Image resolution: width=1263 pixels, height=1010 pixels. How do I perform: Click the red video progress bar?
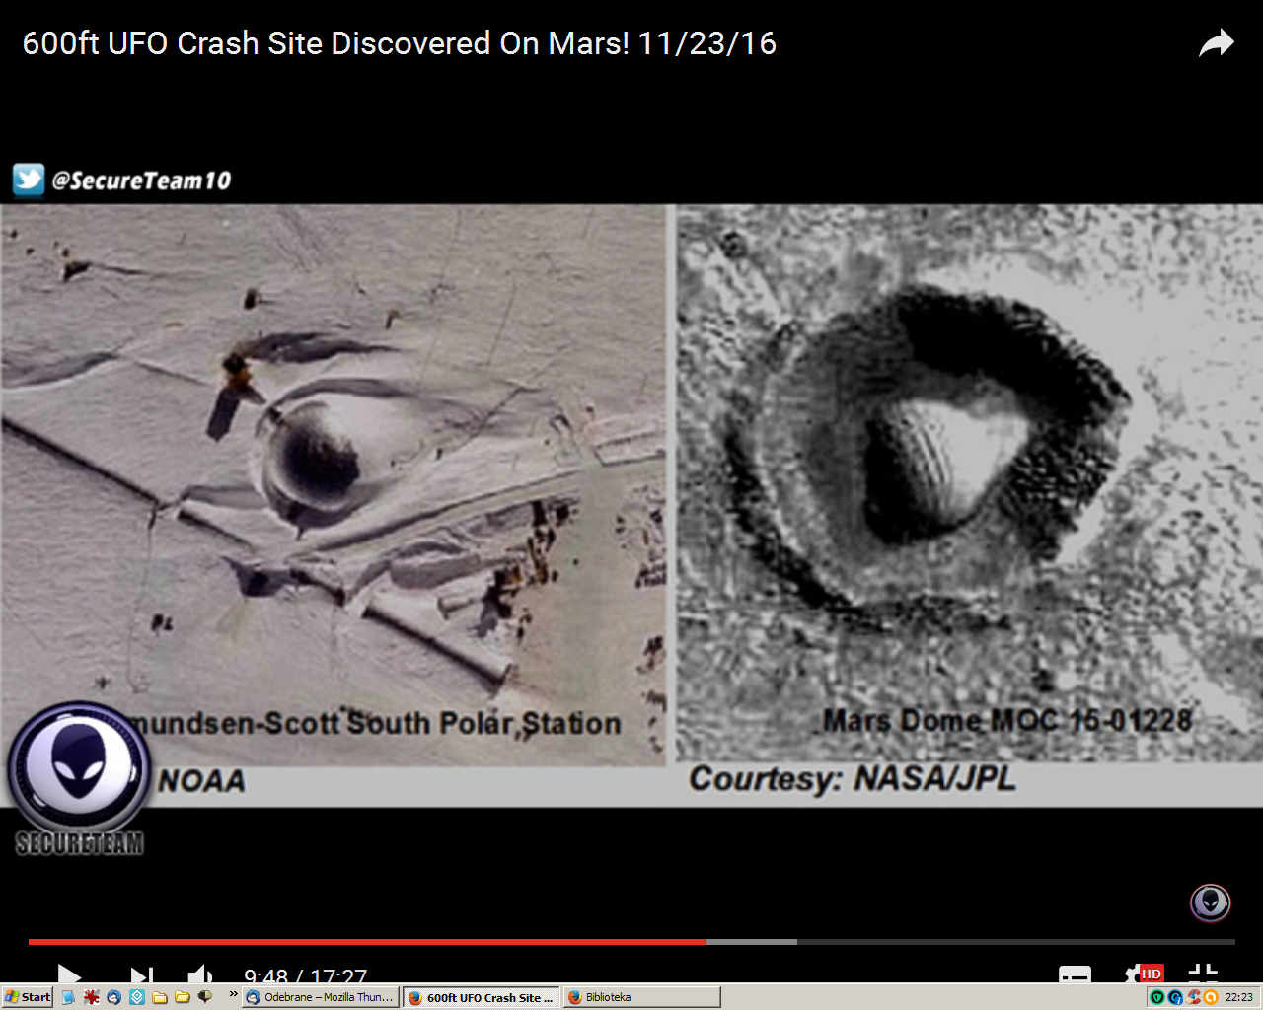[x=367, y=942]
